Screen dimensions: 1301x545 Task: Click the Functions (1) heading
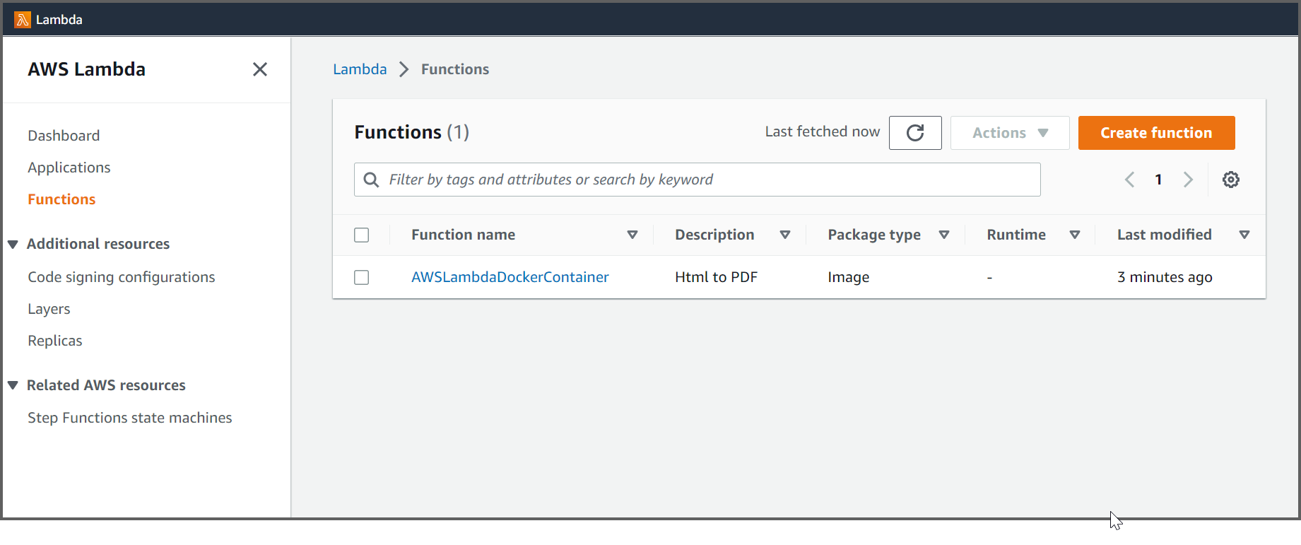point(412,132)
